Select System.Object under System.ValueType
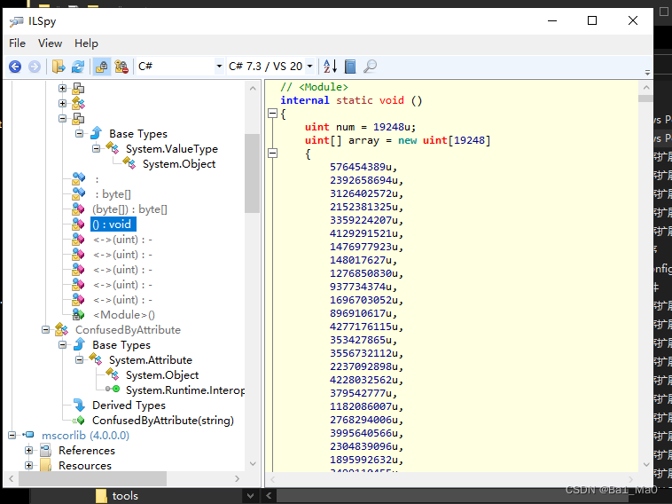Viewport: 672px width, 504px height. [x=179, y=164]
